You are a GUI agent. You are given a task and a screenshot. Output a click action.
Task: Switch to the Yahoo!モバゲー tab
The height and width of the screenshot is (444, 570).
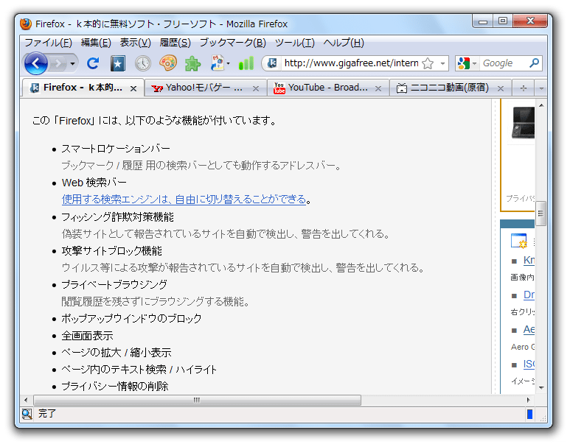click(x=206, y=88)
